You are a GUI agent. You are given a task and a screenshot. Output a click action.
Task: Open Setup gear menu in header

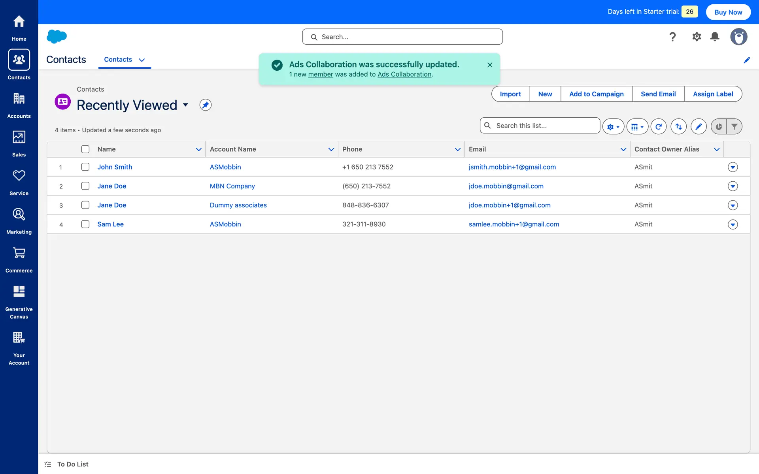pyautogui.click(x=696, y=37)
